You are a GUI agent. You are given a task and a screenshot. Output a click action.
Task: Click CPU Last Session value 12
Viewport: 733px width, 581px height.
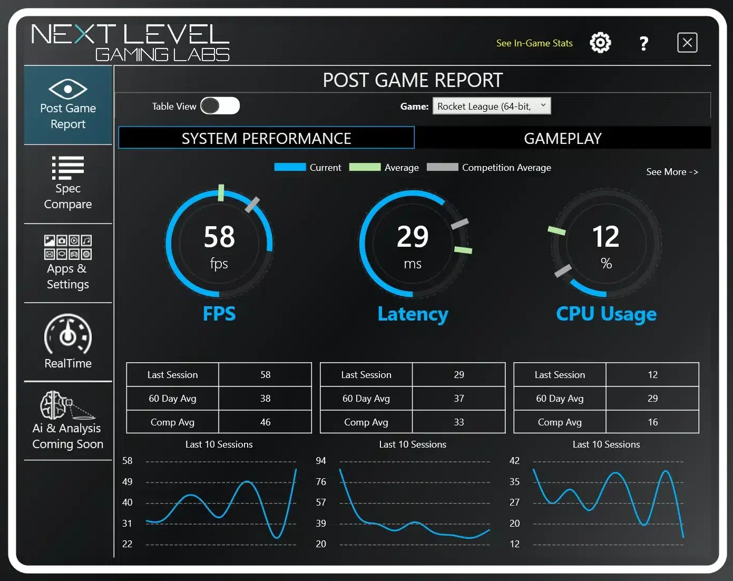click(652, 375)
